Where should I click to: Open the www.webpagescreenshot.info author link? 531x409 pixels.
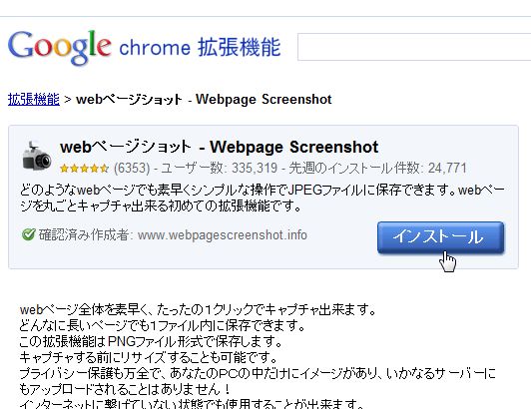[x=223, y=235]
